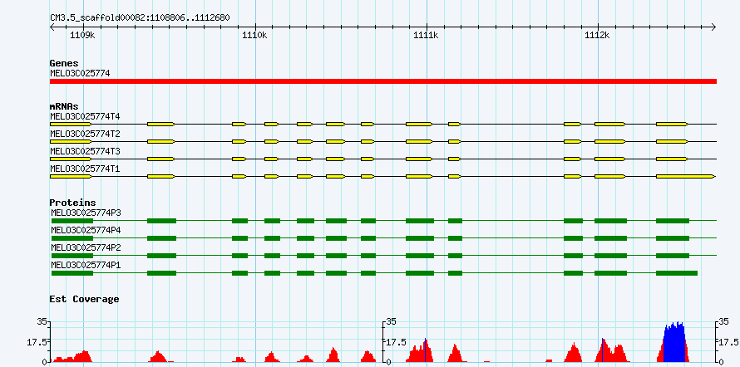Open the MELO3C025774T1 mRNA label

coord(86,169)
